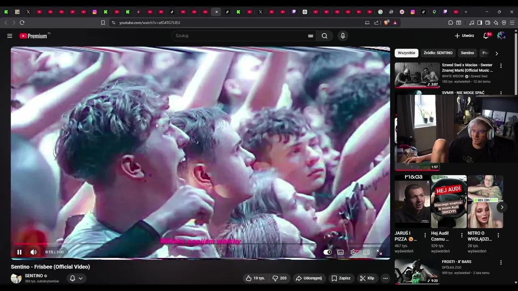Open YouTube notifications bell
518x291 pixels.
486,36
